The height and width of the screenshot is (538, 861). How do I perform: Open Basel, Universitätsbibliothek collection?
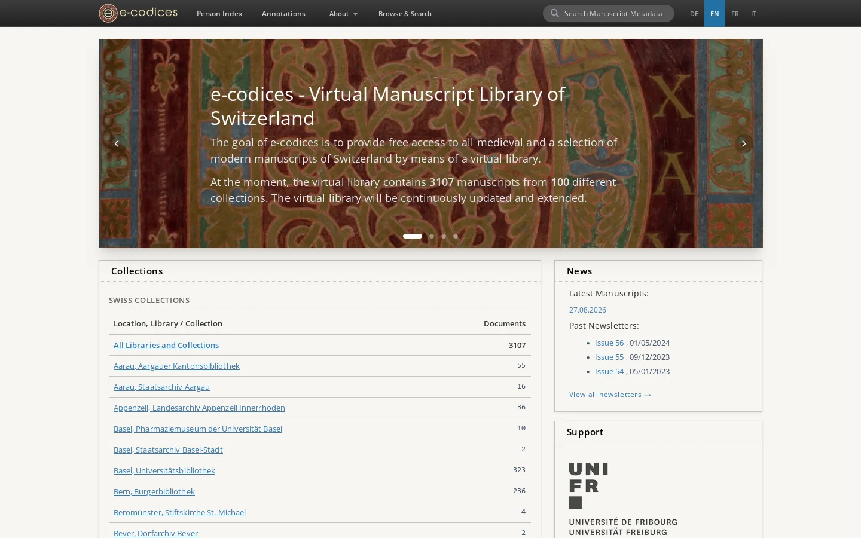click(164, 470)
